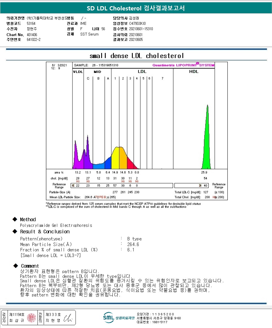Click small dense LDL fraction value '6.1'
Screen dimensions: 272x328
(x=131, y=250)
